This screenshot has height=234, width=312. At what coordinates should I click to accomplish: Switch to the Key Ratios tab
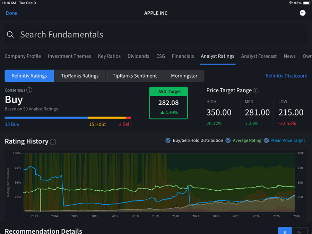click(x=109, y=56)
